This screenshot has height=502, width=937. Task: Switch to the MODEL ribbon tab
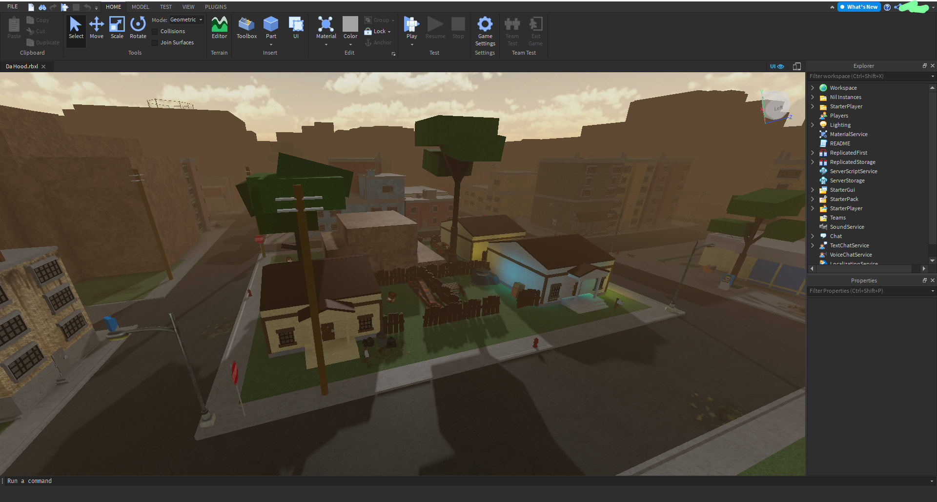click(140, 7)
